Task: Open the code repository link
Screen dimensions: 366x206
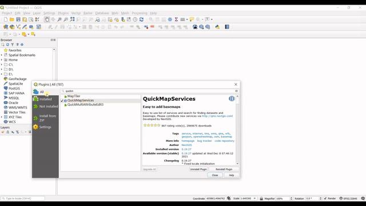Action: point(224,141)
